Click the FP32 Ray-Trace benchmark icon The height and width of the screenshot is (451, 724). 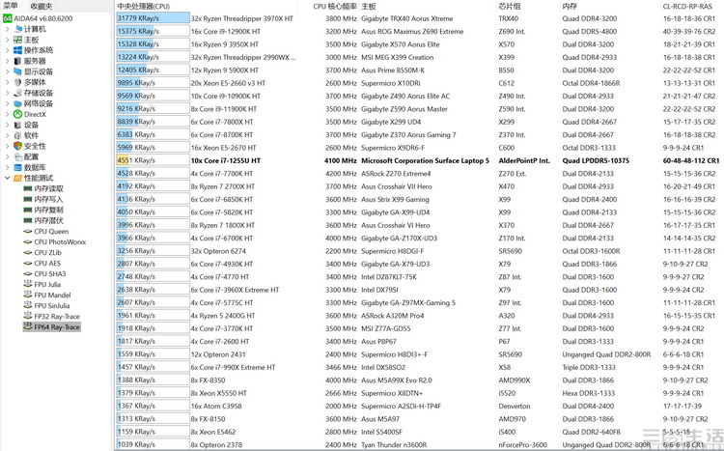click(x=28, y=316)
